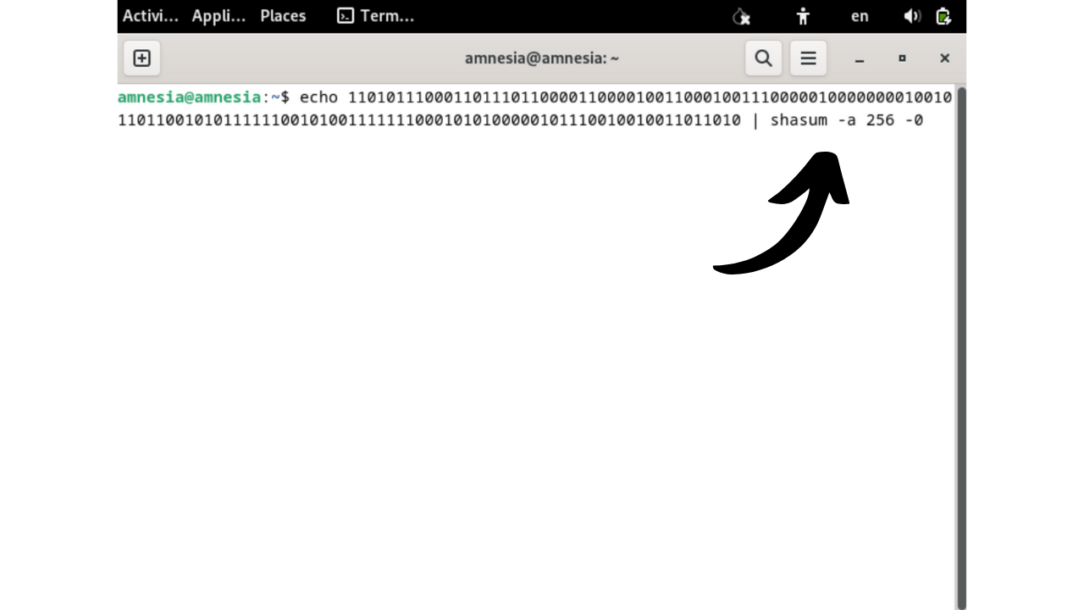This screenshot has width=1084, height=610.
Task: Minimize the terminal window
Action: [860, 58]
